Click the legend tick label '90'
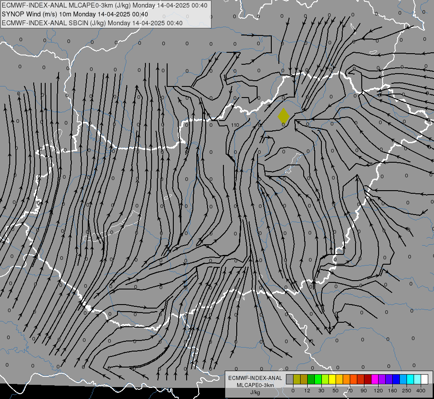 364,391
